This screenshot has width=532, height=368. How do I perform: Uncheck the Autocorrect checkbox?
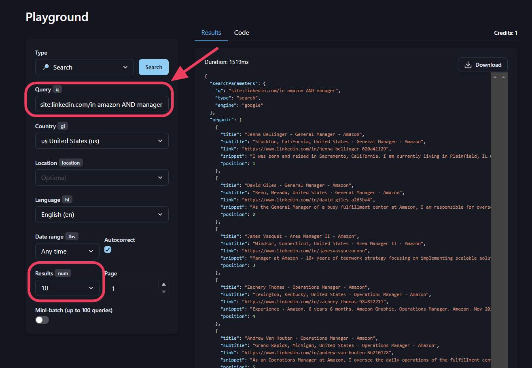click(x=107, y=250)
